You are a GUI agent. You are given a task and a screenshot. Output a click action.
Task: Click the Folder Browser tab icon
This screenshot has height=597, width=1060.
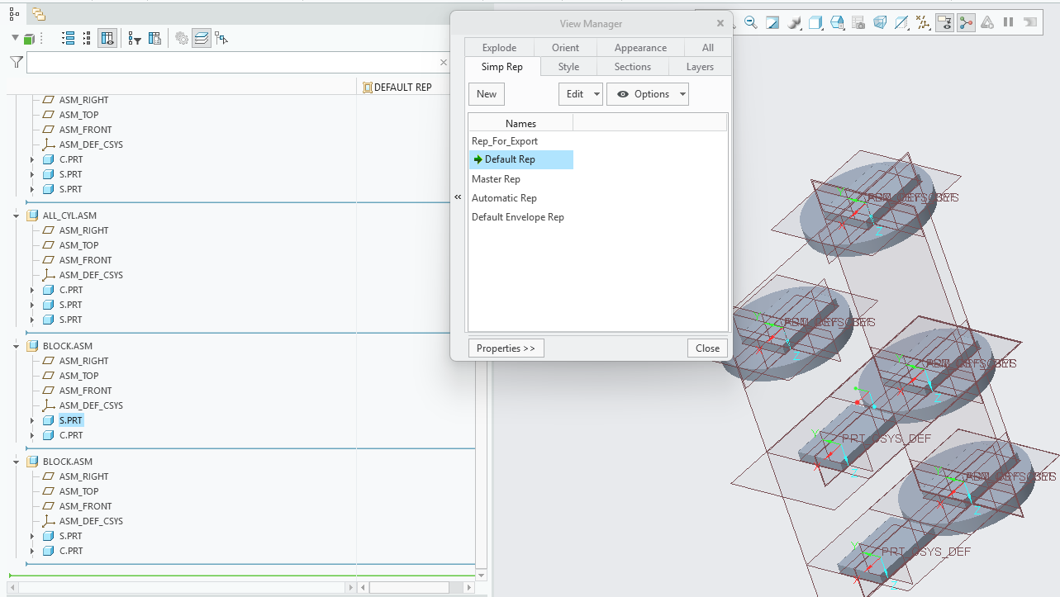tap(37, 14)
